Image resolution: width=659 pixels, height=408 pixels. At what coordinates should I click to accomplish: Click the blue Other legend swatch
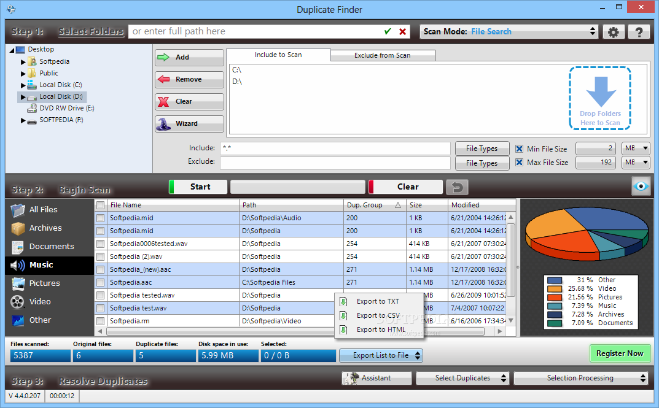[x=555, y=280]
